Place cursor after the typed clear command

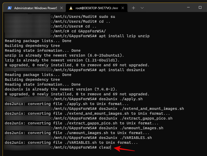click(111, 148)
